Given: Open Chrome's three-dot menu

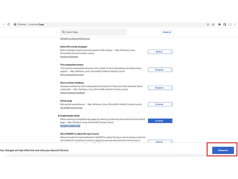Looking at the screenshot, I should click(235, 24).
